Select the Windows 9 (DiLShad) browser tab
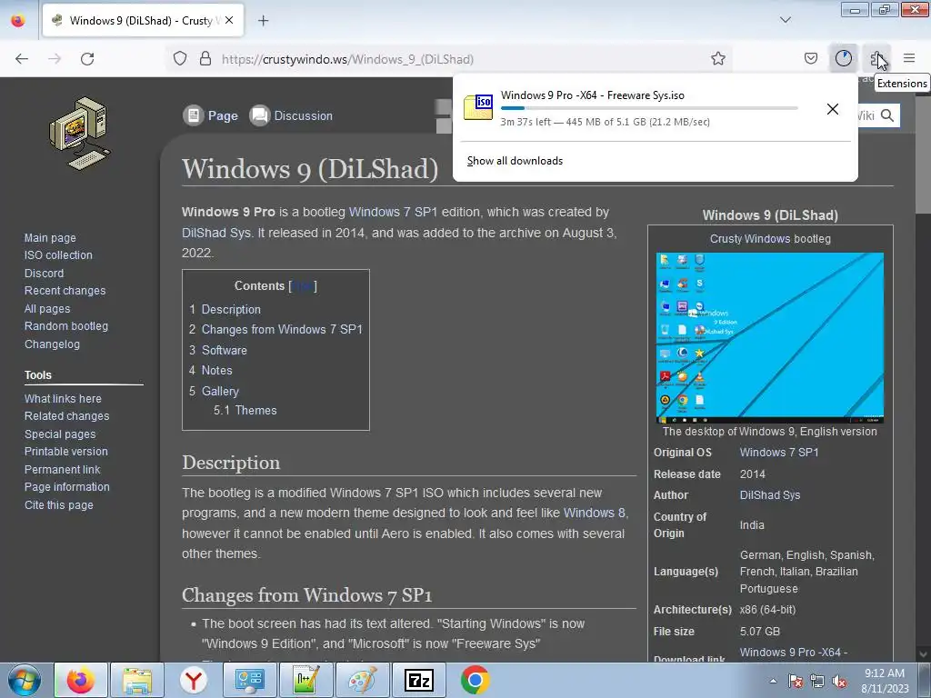 tap(145, 20)
